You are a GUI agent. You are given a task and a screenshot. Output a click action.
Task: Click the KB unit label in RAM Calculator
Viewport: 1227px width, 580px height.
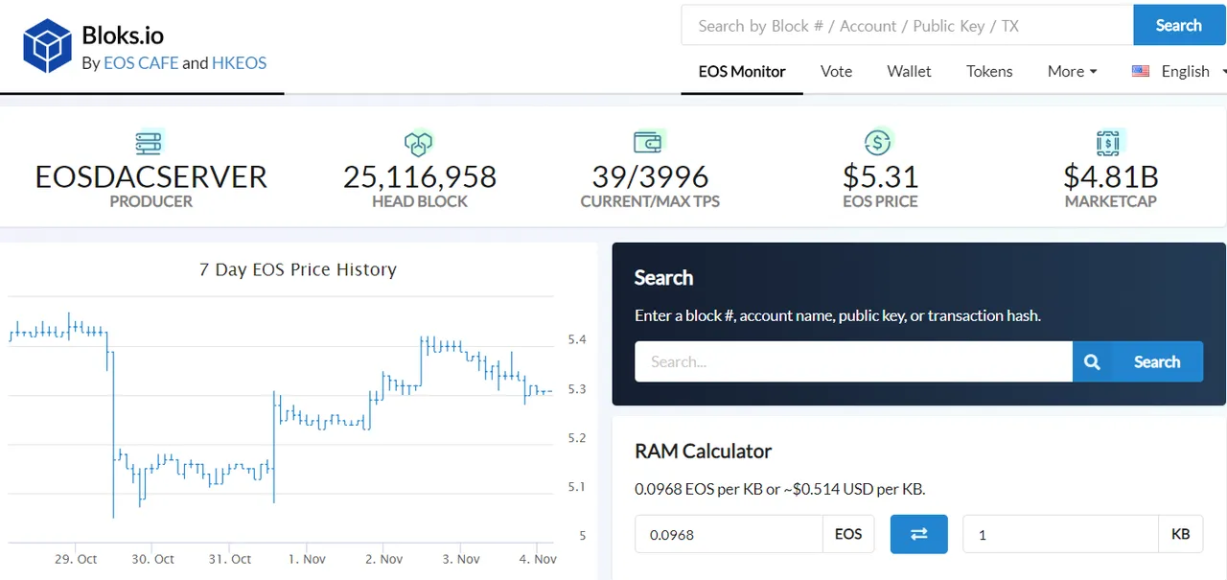click(1181, 534)
